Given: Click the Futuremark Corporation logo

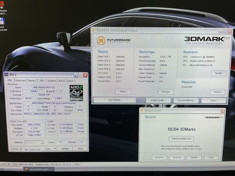Looking at the screenshot, I should pyautogui.click(x=114, y=41).
